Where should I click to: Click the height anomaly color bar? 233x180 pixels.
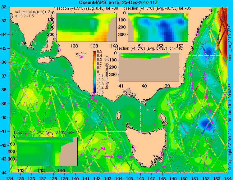pyautogui.click(x=95, y=72)
